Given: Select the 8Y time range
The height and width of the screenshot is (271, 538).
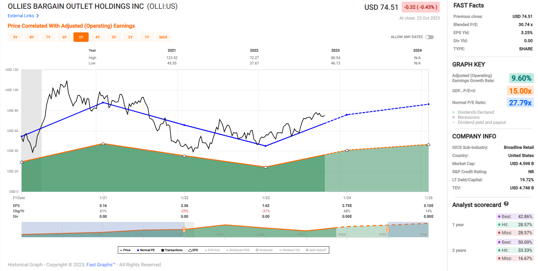Looking at the screenshot, I should (x=32, y=37).
